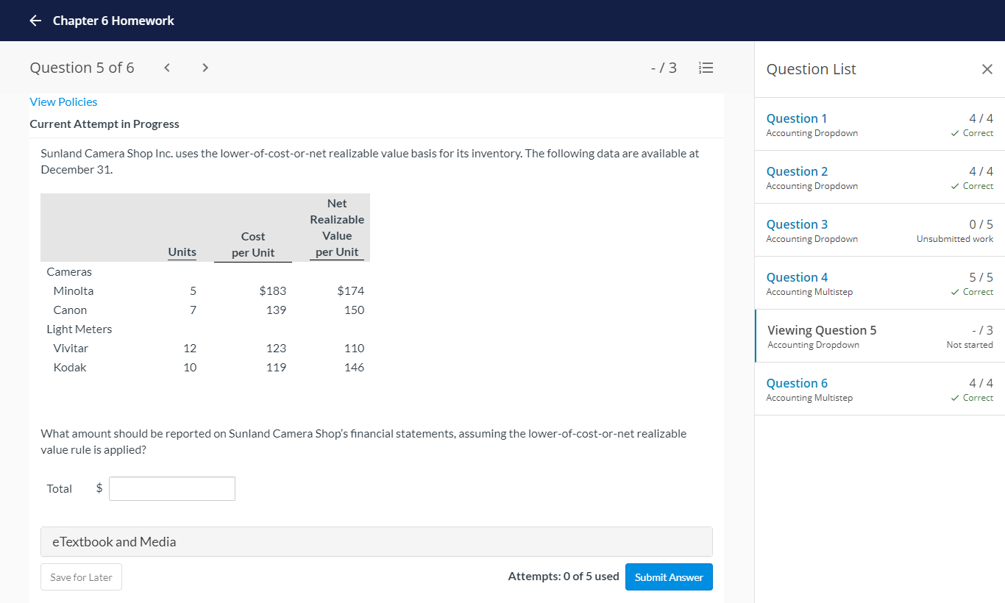Click Question 5 Not started status
The width and height of the screenshot is (1005, 603).
pos(970,345)
